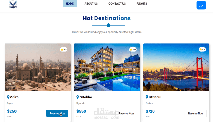
Task: Click the 4.7 star rating badge
Action: (x=202, y=50)
